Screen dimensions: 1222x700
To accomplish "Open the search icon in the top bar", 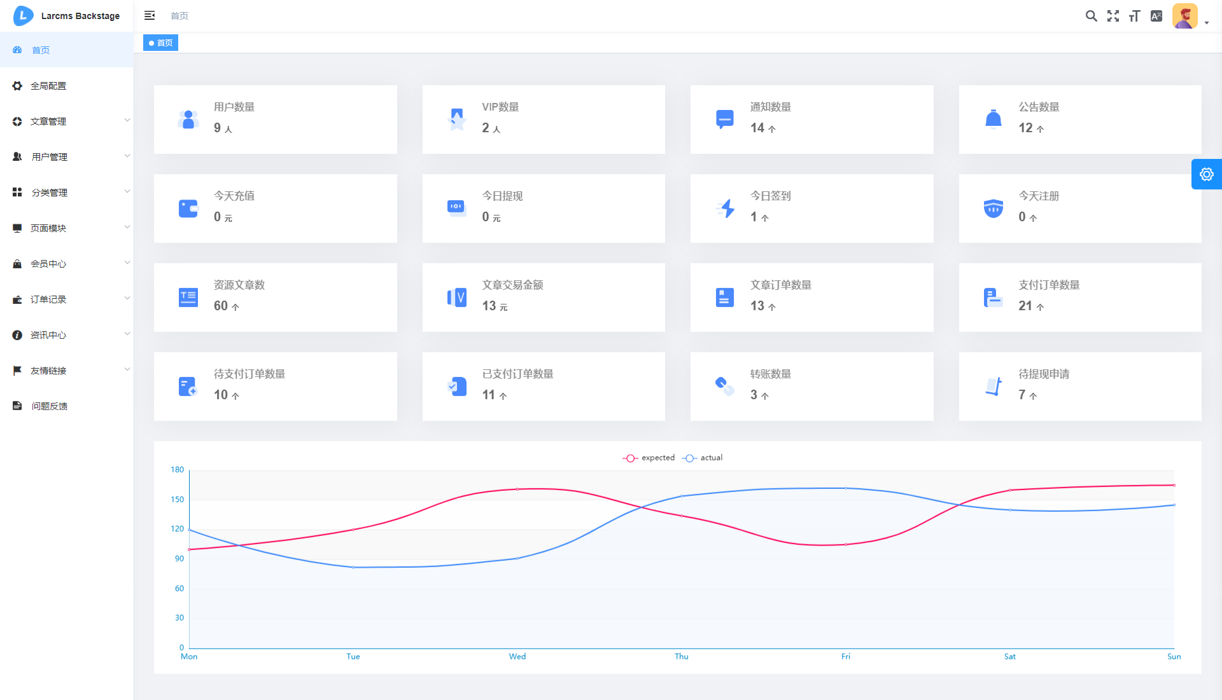I will click(1092, 15).
